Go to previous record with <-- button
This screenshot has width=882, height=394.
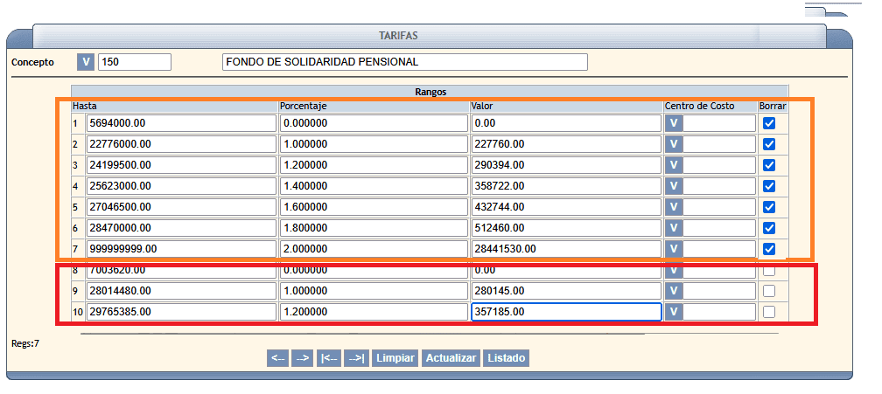point(277,358)
